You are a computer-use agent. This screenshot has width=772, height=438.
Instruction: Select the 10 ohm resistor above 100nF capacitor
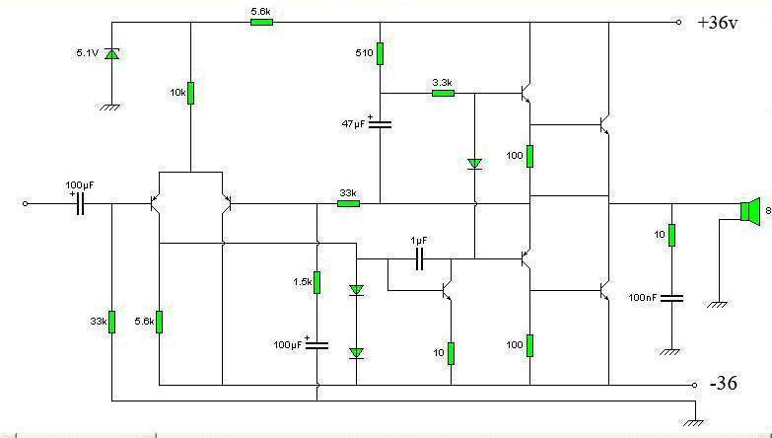click(671, 235)
